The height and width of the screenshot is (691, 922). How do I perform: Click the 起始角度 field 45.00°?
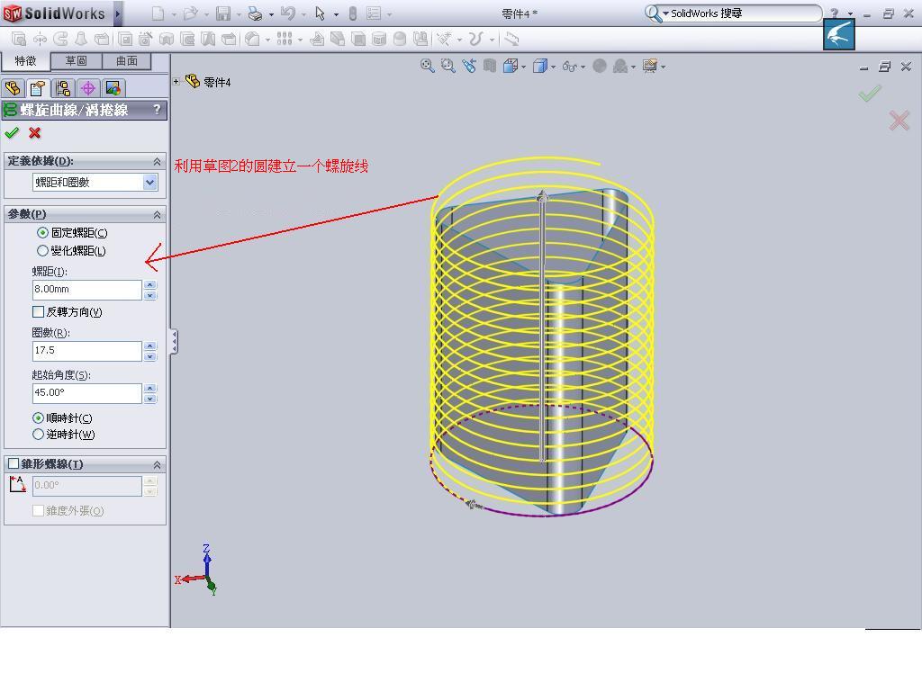coord(87,392)
